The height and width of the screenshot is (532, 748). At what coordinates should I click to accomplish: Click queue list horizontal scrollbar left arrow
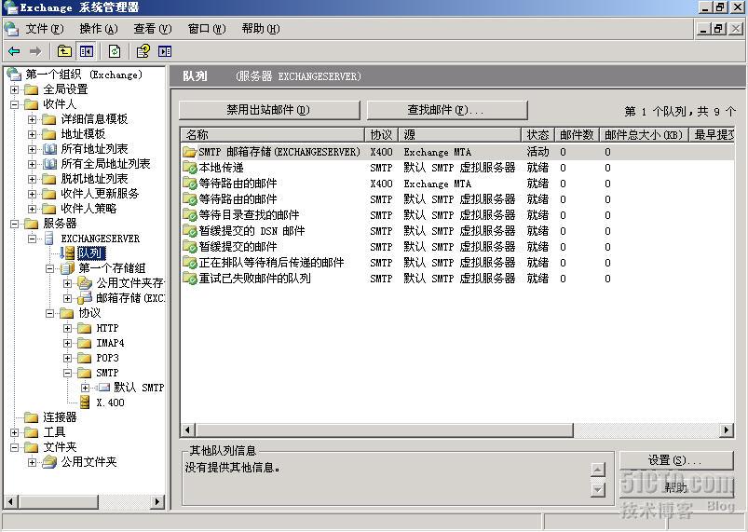tap(187, 430)
